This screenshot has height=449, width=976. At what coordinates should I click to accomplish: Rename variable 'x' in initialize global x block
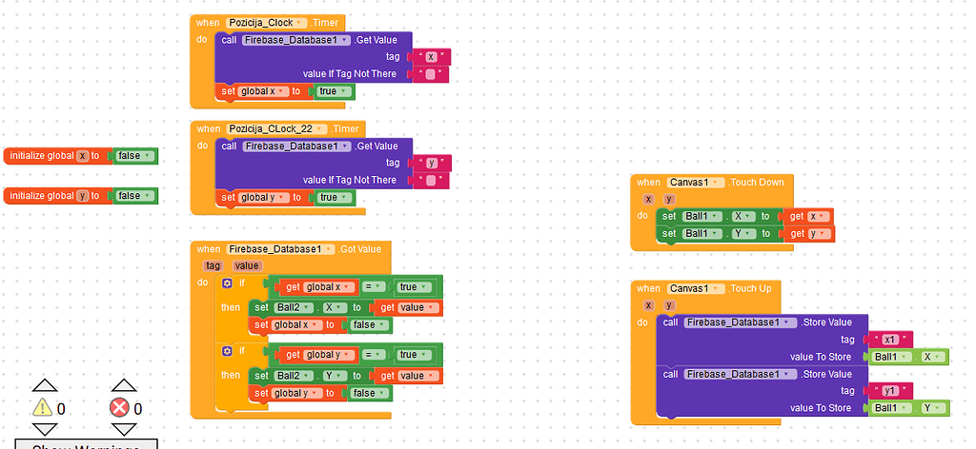pyautogui.click(x=83, y=156)
